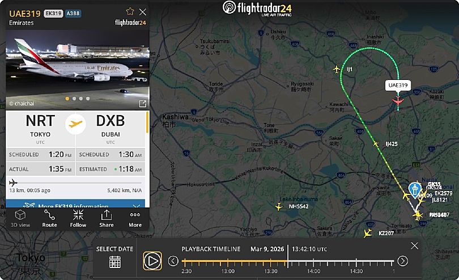Viewport: 459px width, 280px height.
Task: Open the More options menu
Action: (135, 218)
